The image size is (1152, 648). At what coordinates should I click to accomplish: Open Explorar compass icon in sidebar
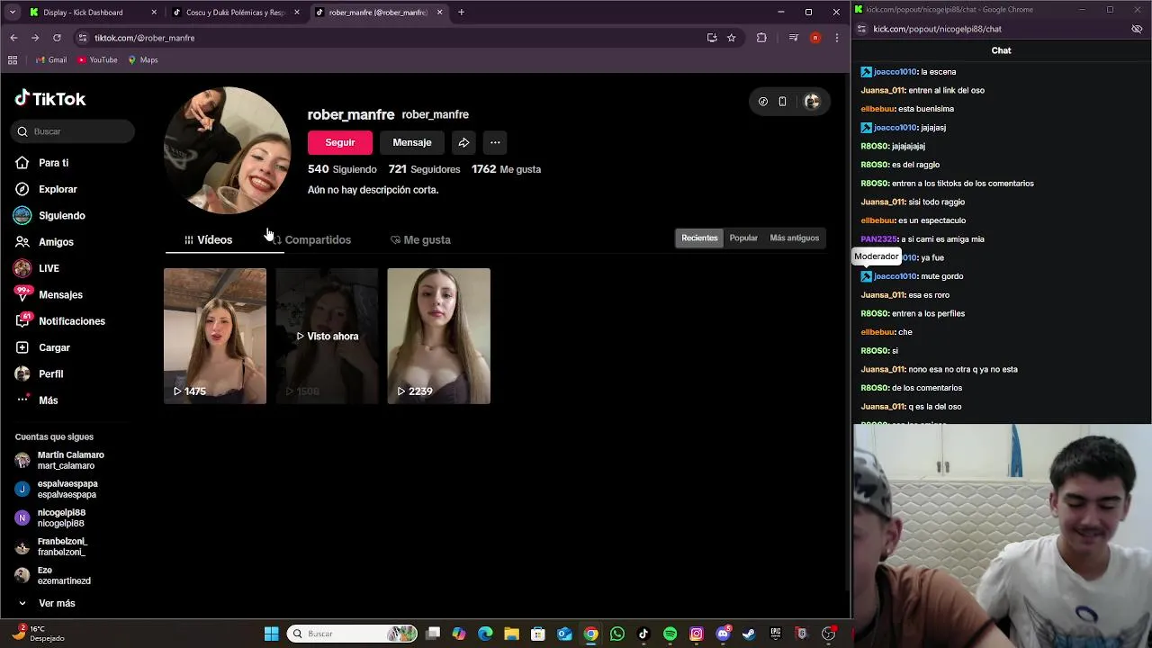click(22, 189)
